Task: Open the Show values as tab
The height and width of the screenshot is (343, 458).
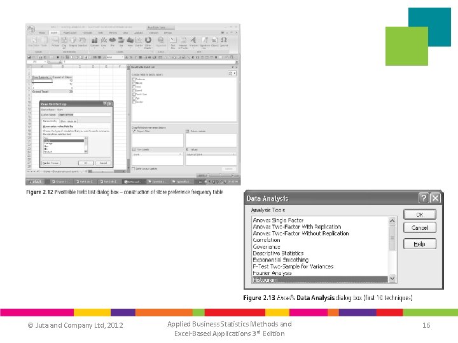Action: (68, 121)
